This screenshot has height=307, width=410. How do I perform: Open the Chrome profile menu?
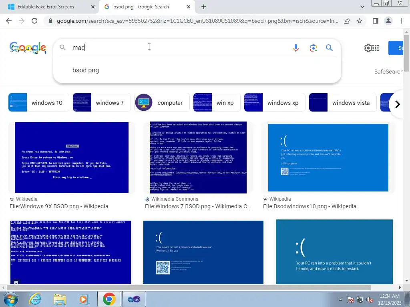click(388, 21)
